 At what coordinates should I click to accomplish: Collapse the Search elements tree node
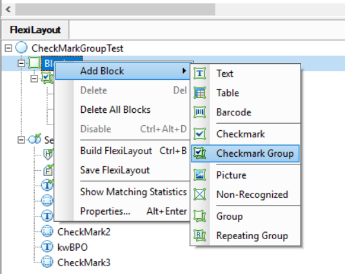[21, 140]
